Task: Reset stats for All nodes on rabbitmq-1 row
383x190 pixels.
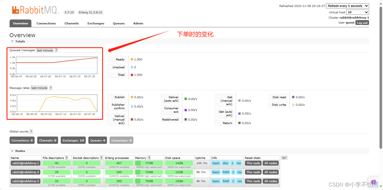Action: (271, 163)
